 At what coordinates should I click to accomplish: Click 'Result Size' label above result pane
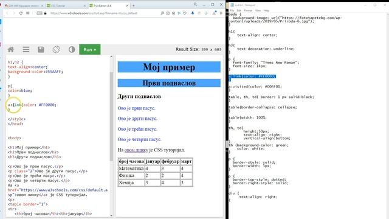click(x=188, y=49)
